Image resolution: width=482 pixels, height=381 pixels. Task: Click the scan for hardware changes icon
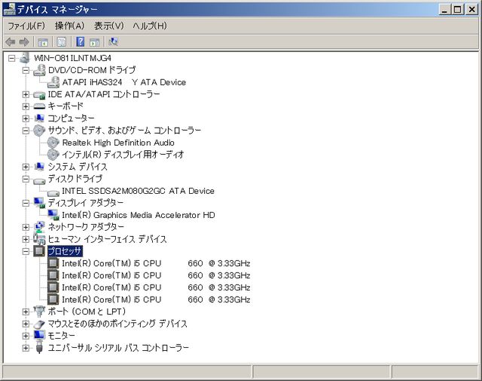click(x=114, y=42)
